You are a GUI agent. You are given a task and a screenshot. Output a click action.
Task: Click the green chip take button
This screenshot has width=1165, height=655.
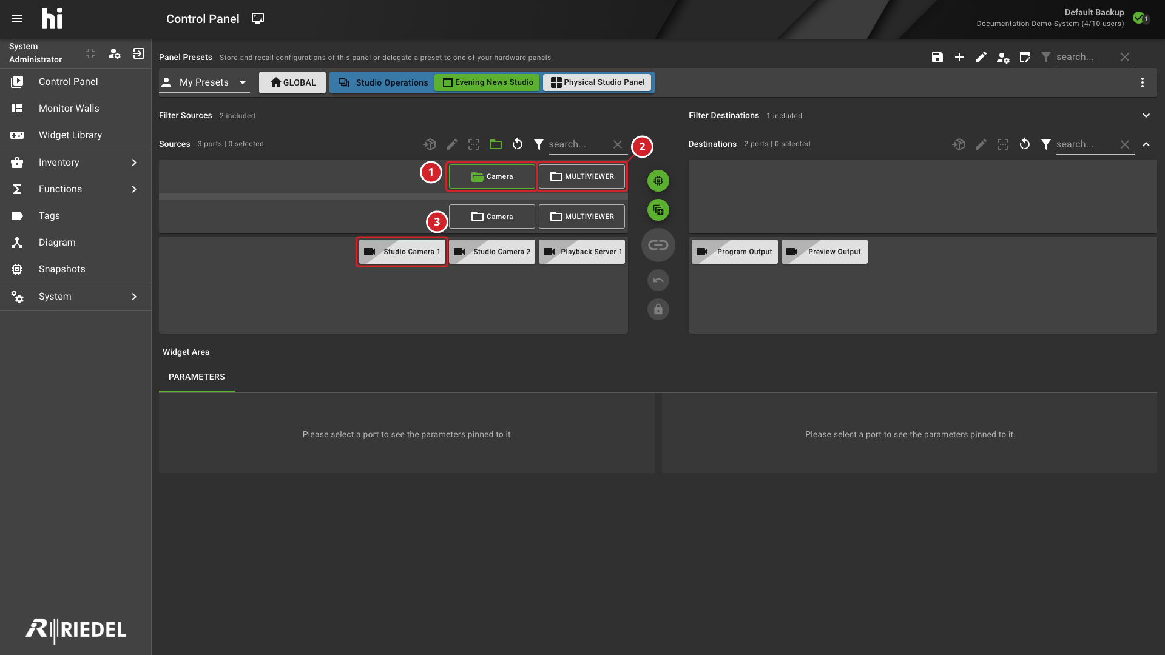click(658, 181)
